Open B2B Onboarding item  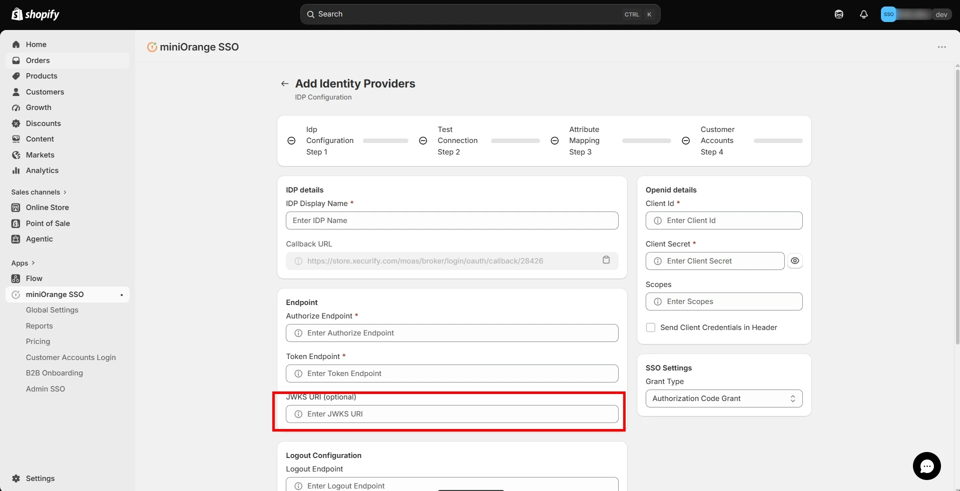pos(54,373)
